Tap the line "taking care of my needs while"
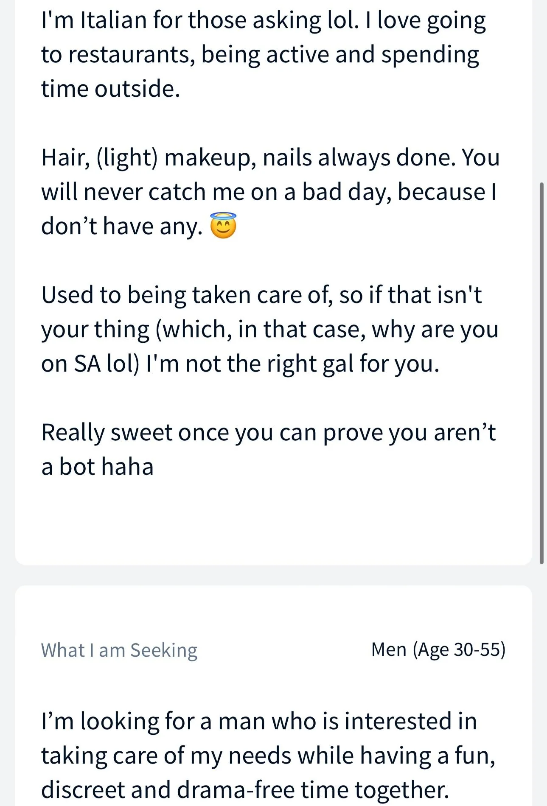This screenshot has width=547, height=806. (x=268, y=756)
